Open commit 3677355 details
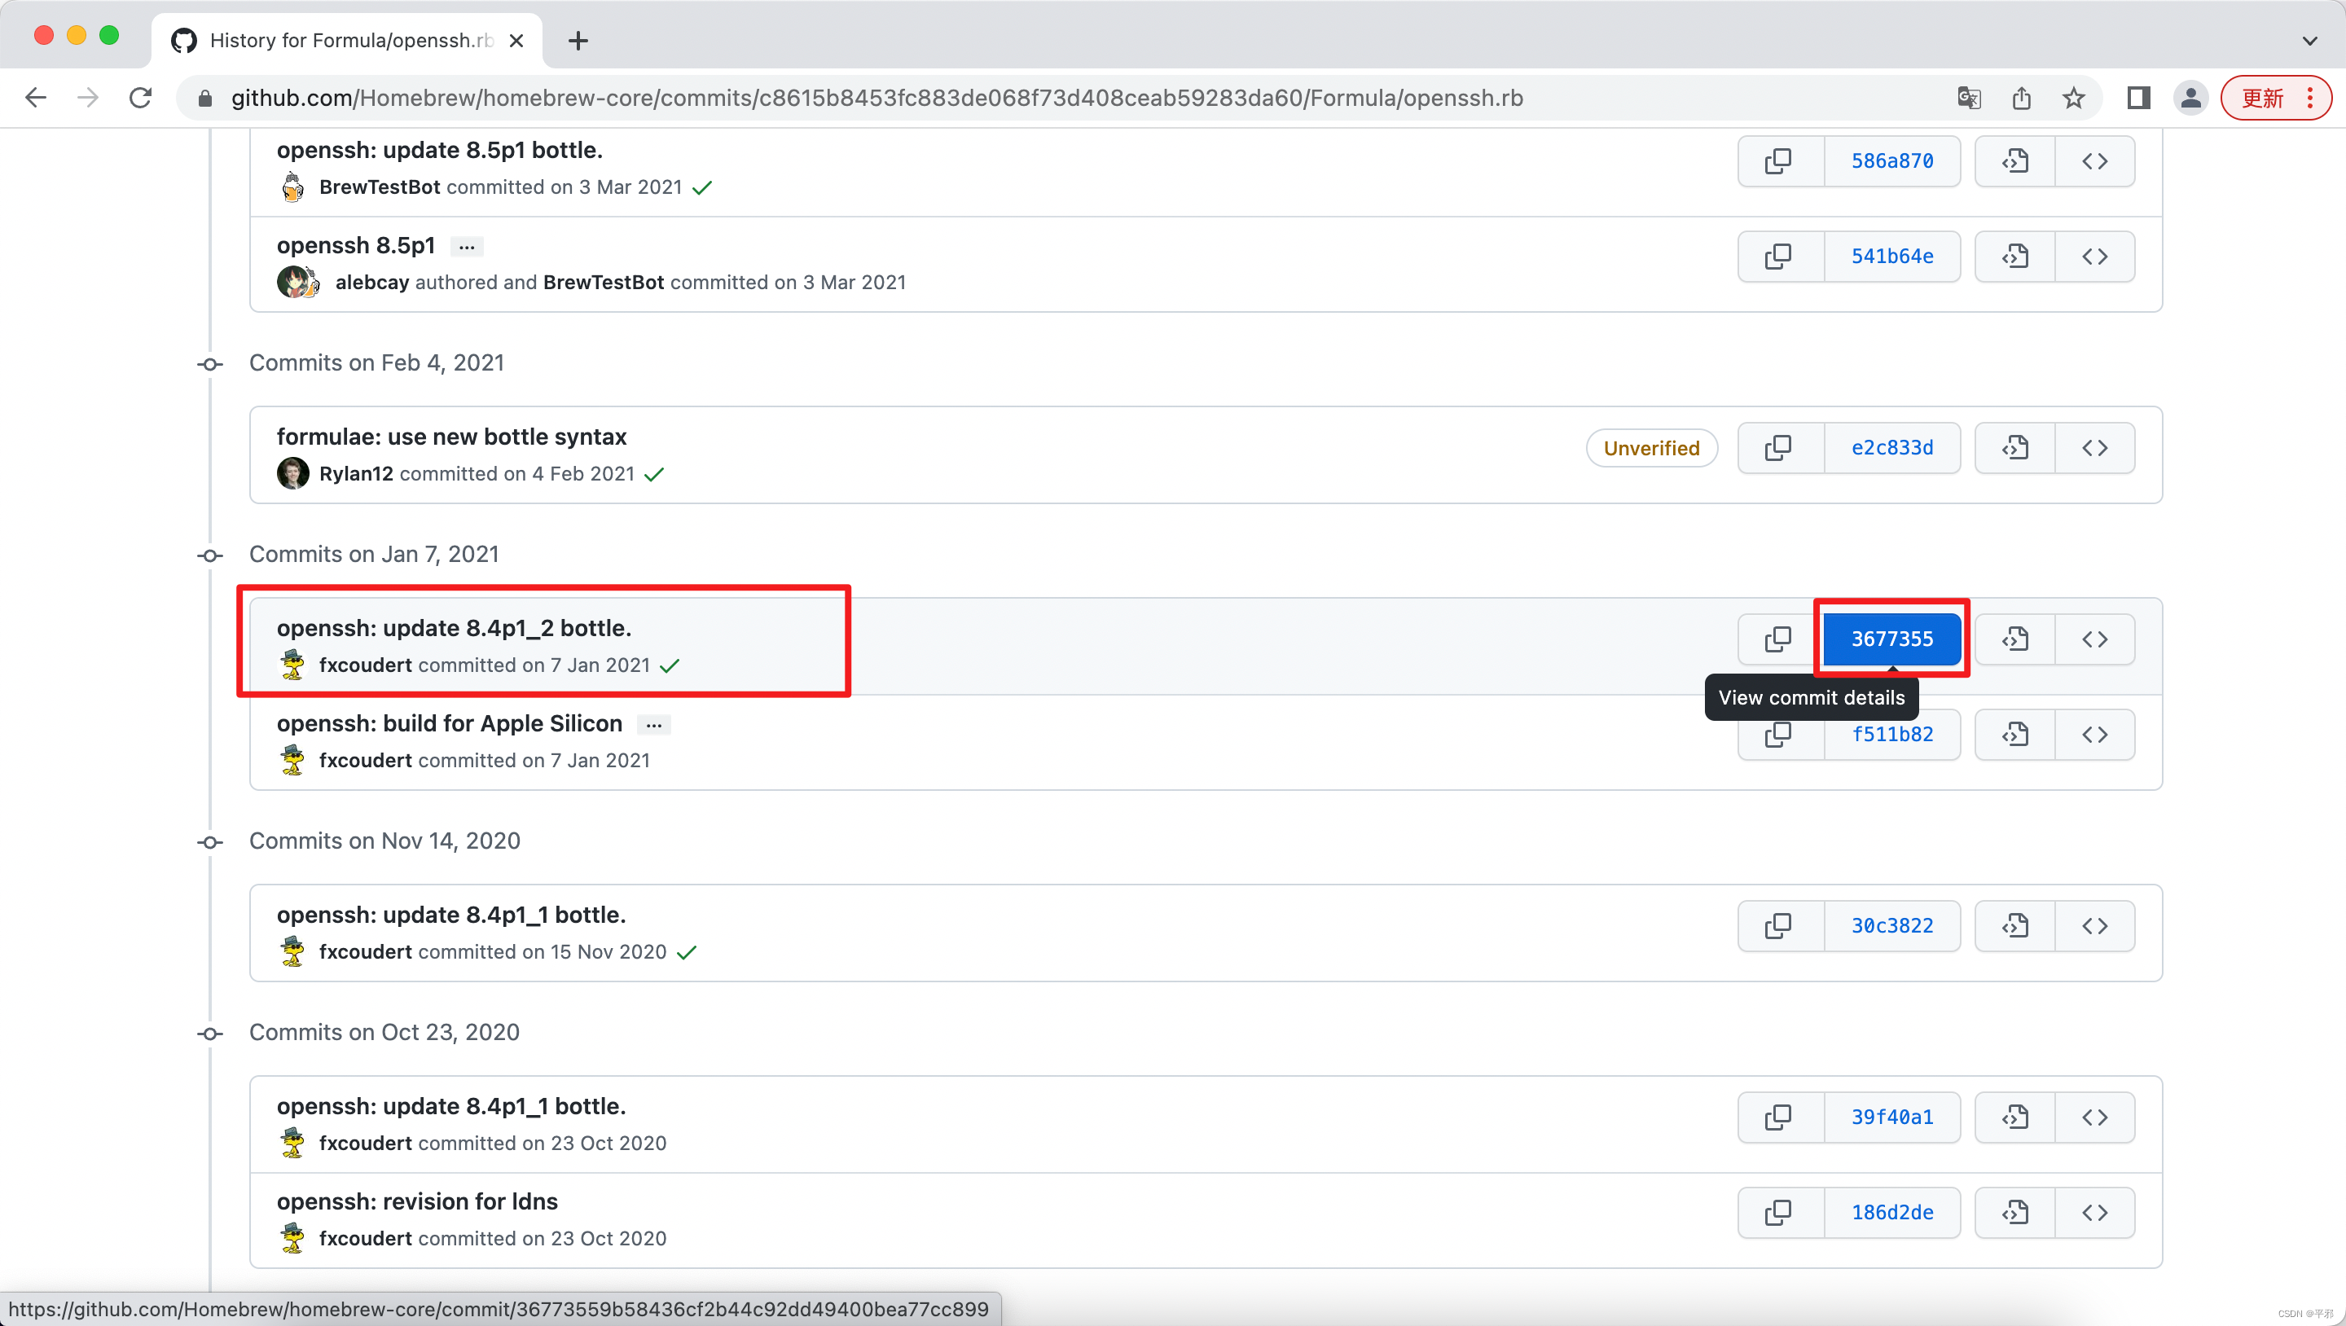Image resolution: width=2346 pixels, height=1326 pixels. coord(1891,639)
